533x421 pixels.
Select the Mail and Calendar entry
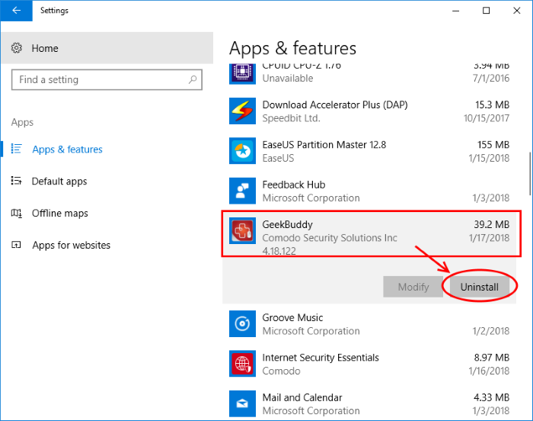tap(369, 403)
